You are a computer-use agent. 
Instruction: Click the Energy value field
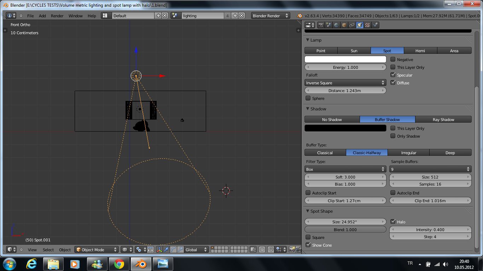tap(345, 67)
